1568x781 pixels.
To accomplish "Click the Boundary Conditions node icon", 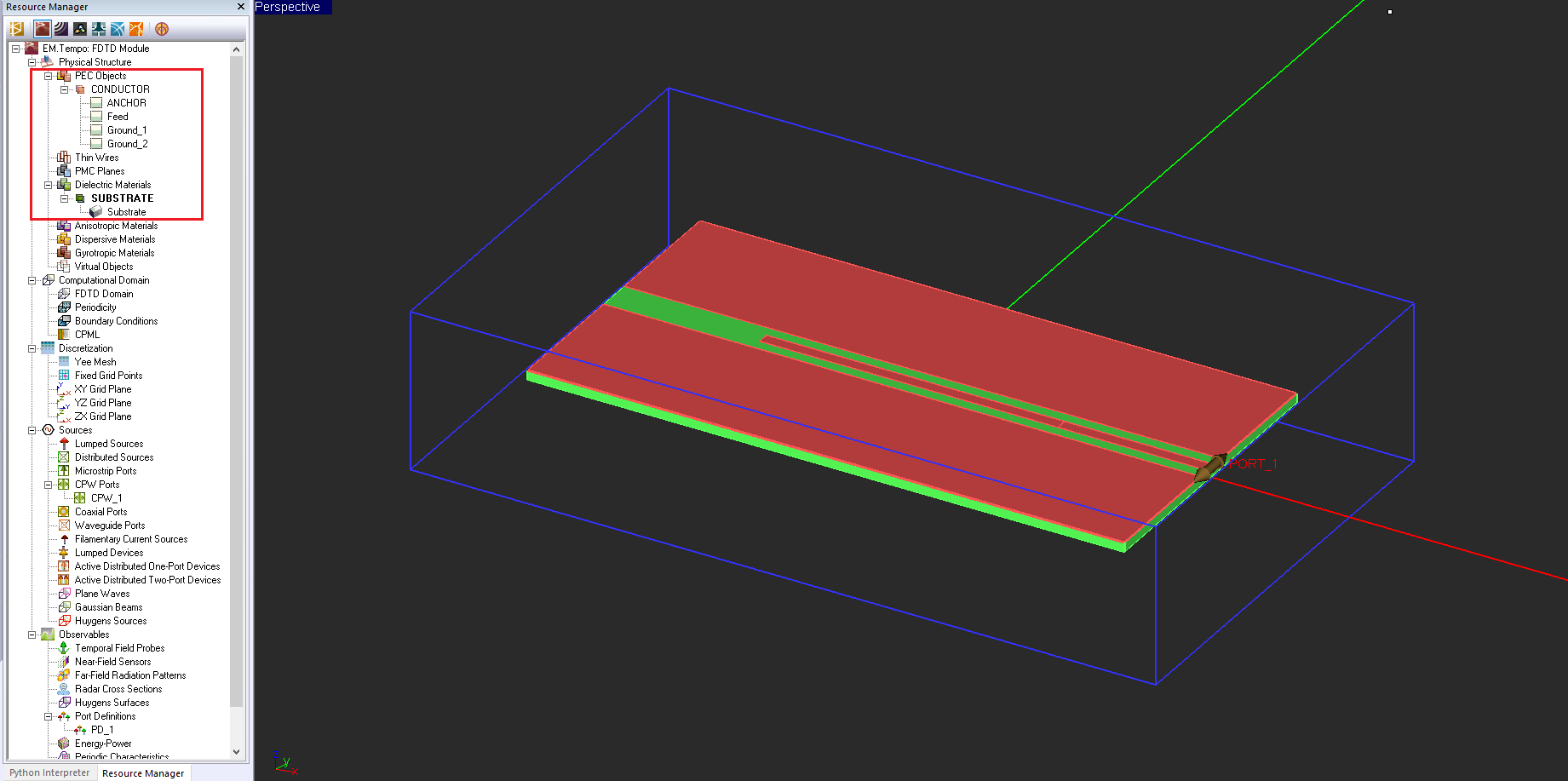I will [64, 321].
